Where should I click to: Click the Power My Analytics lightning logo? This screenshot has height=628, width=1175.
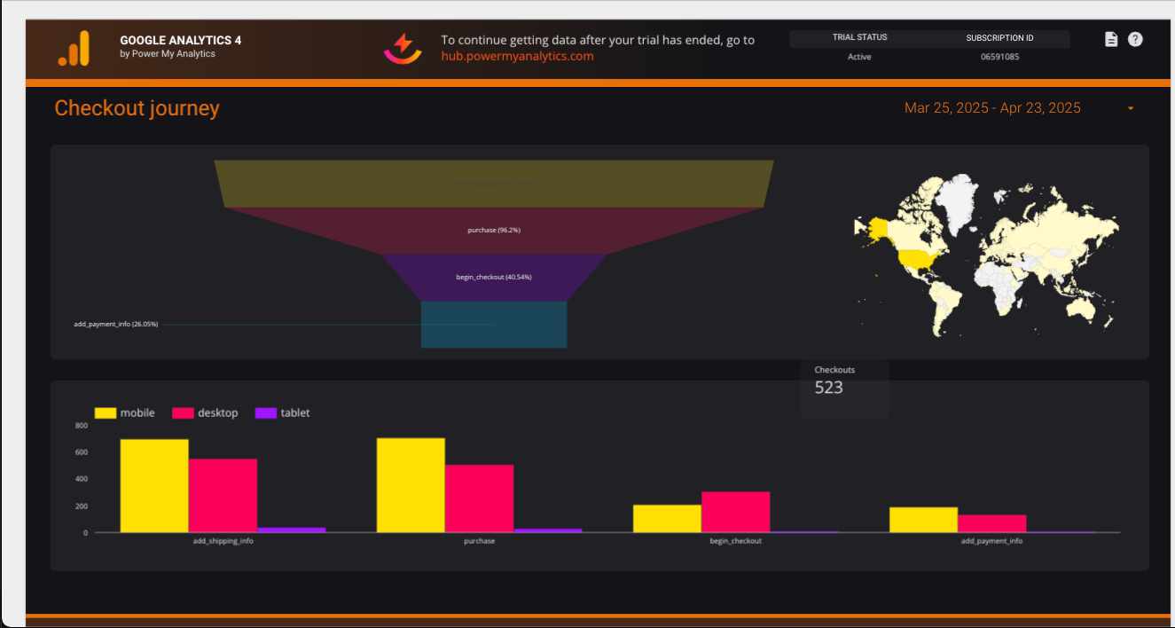click(403, 48)
